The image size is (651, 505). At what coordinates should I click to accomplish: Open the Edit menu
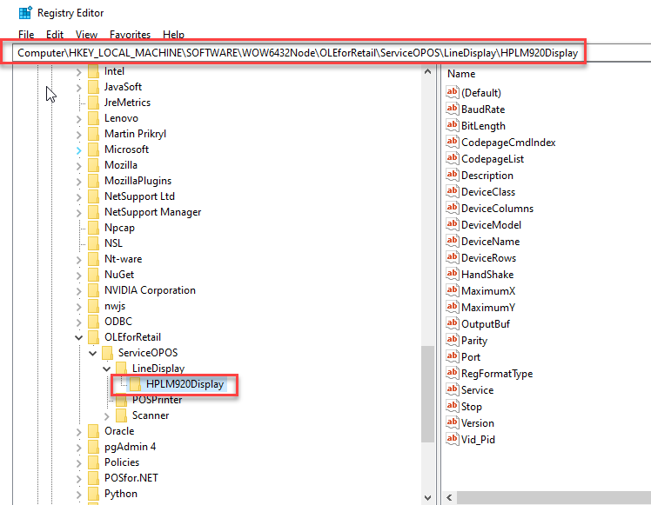coord(55,35)
